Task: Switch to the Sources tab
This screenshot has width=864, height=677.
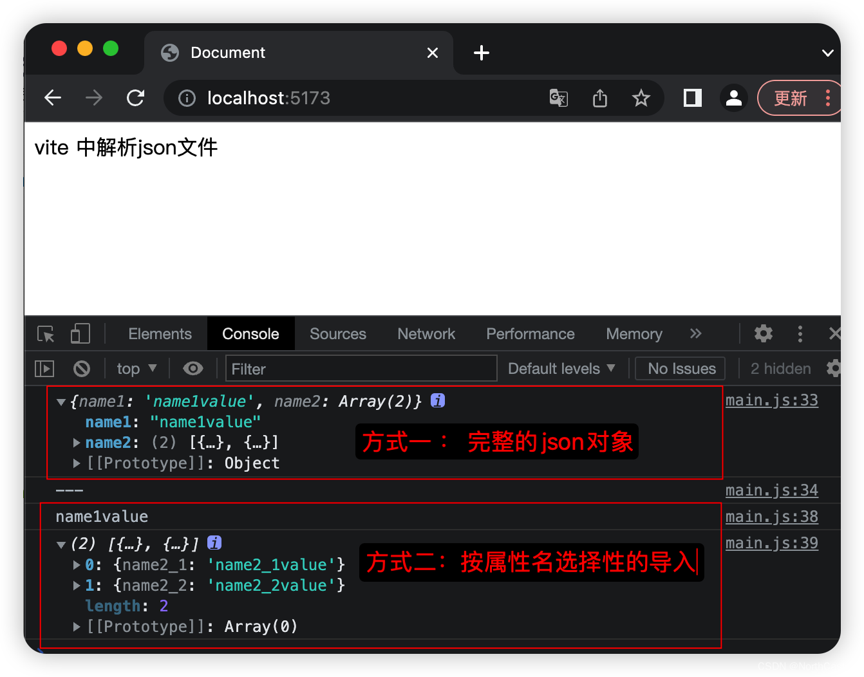Action: tap(337, 334)
